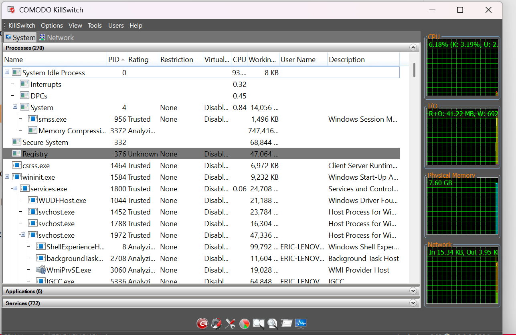Click the "Client Server Runtim..." description
The image size is (516, 335).
click(363, 166)
